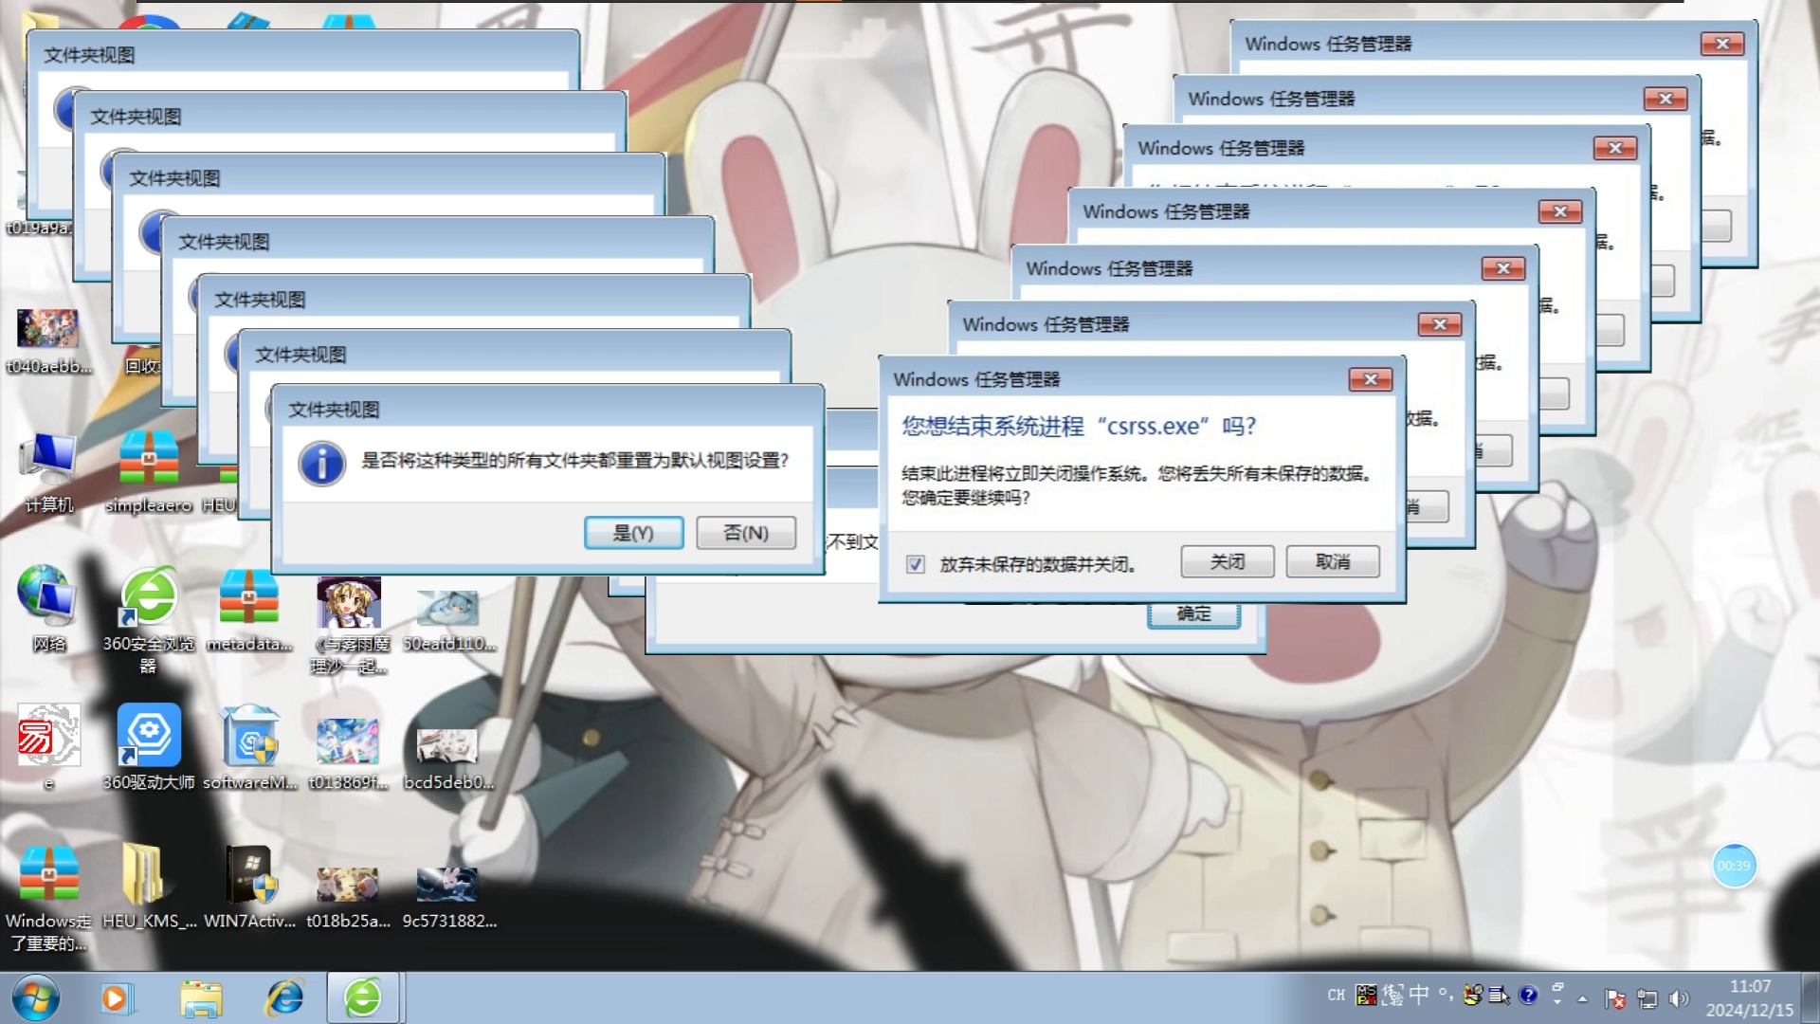
Task: Uncheck 放弃未保存的数据并关闭 checkbox
Action: click(x=916, y=564)
